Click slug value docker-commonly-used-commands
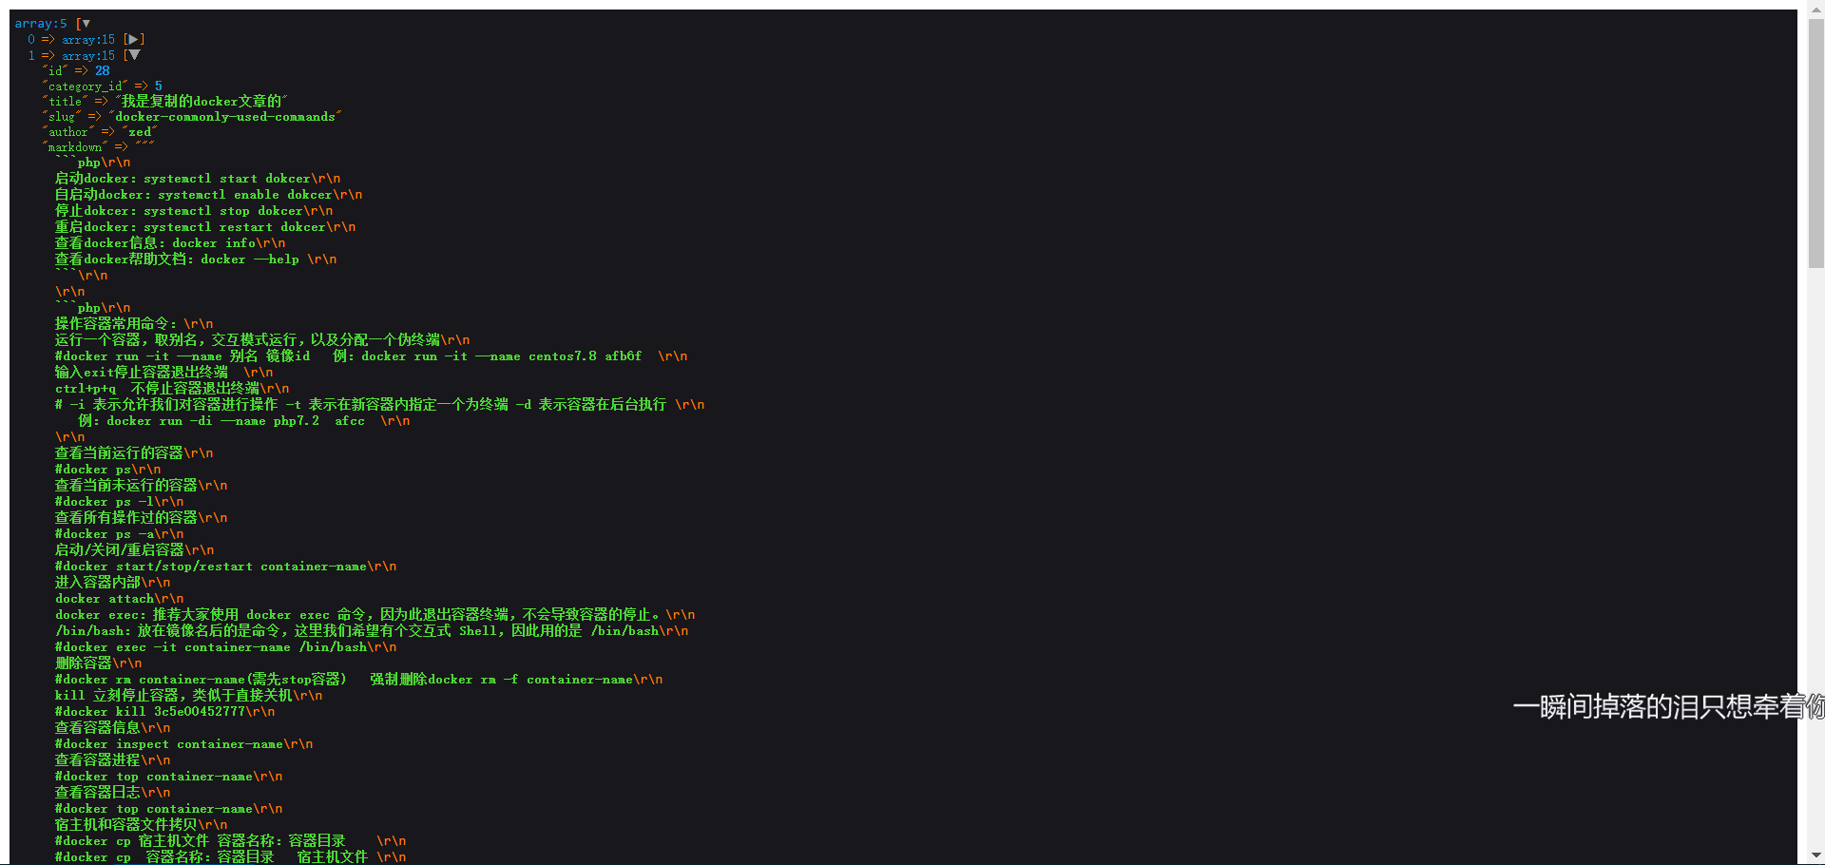This screenshot has height=865, width=1825. click(224, 117)
